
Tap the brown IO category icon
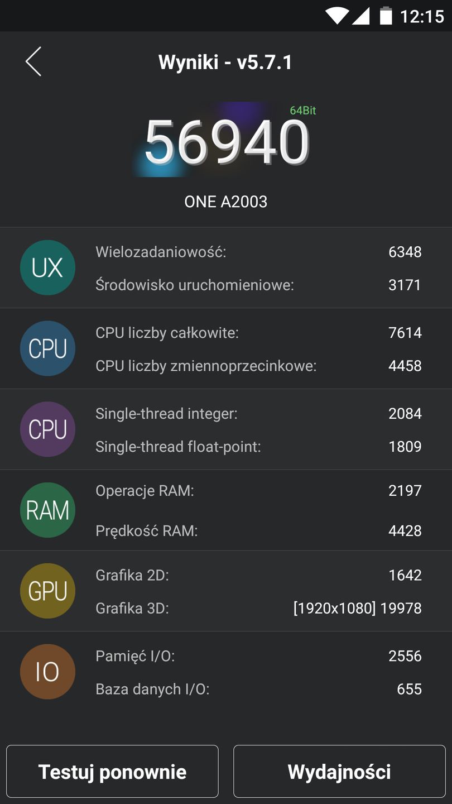pos(47,672)
